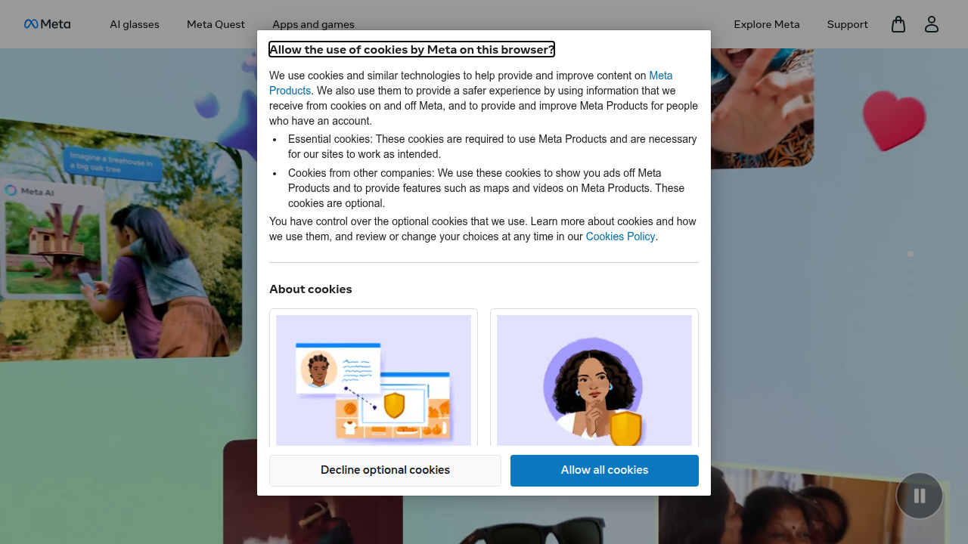Open the shopping bag icon
This screenshot has height=544, width=968.
[x=898, y=24]
